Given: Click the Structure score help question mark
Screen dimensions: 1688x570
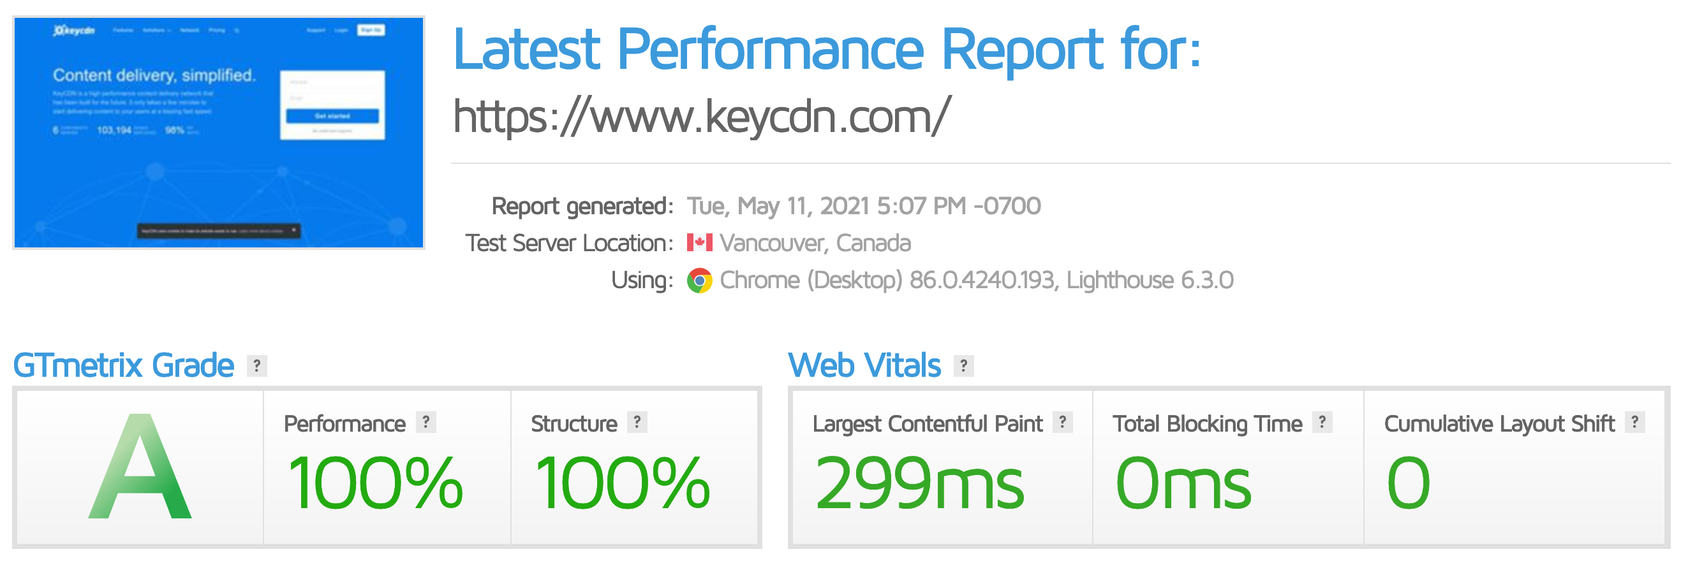Looking at the screenshot, I should pos(637,422).
